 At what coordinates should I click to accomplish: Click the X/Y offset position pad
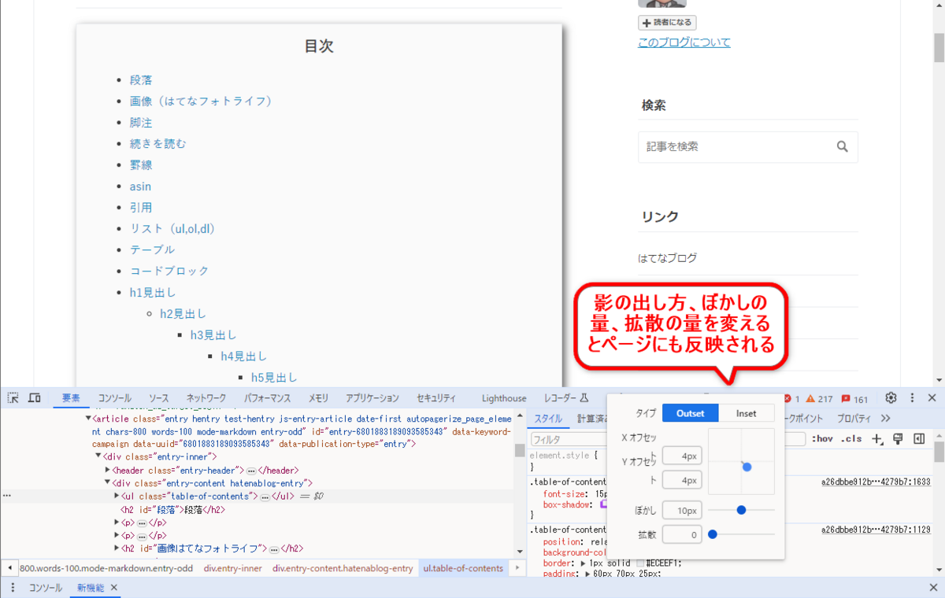741,461
